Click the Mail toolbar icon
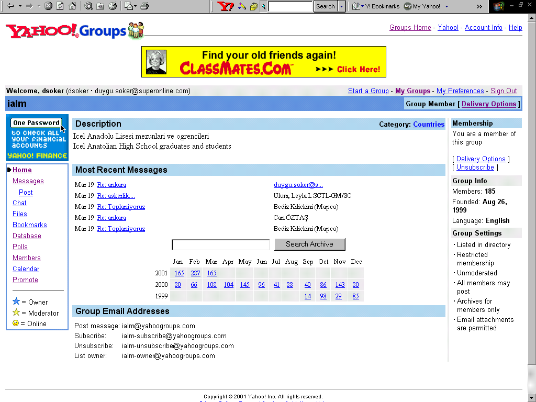The width and height of the screenshot is (536, 402). coord(129,6)
